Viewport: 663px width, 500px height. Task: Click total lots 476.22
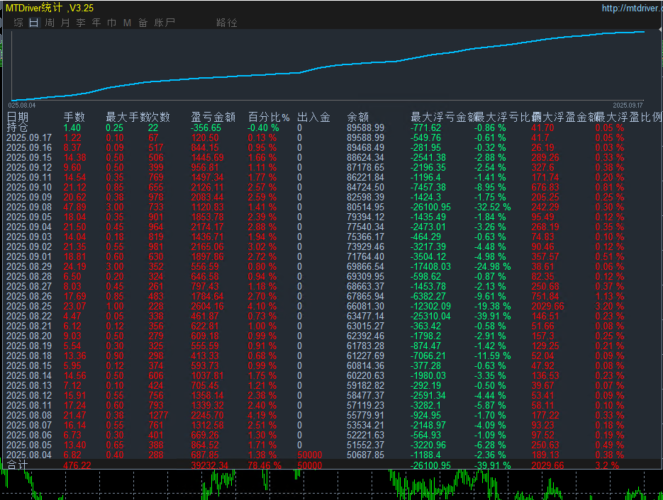[x=77, y=465]
